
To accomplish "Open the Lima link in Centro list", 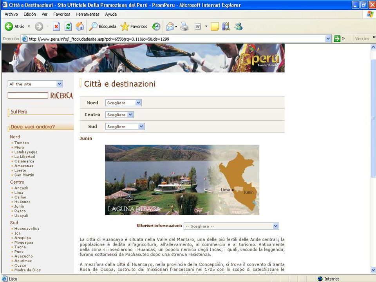I will pos(19,193).
